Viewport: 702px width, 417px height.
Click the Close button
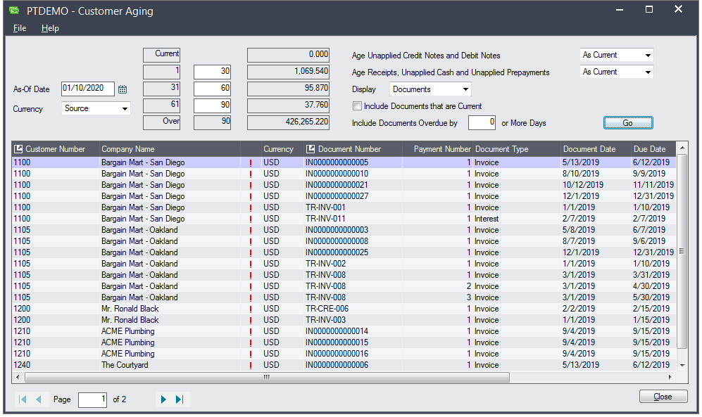coord(663,397)
